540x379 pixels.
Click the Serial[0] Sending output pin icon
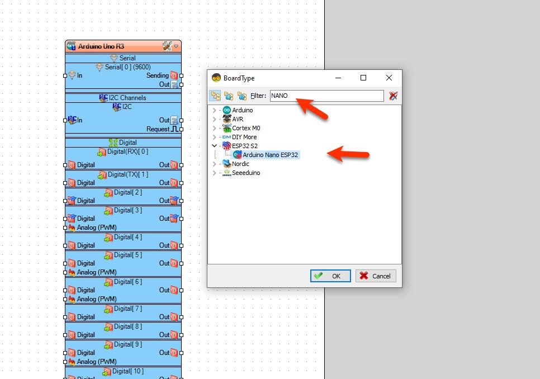pyautogui.click(x=174, y=75)
